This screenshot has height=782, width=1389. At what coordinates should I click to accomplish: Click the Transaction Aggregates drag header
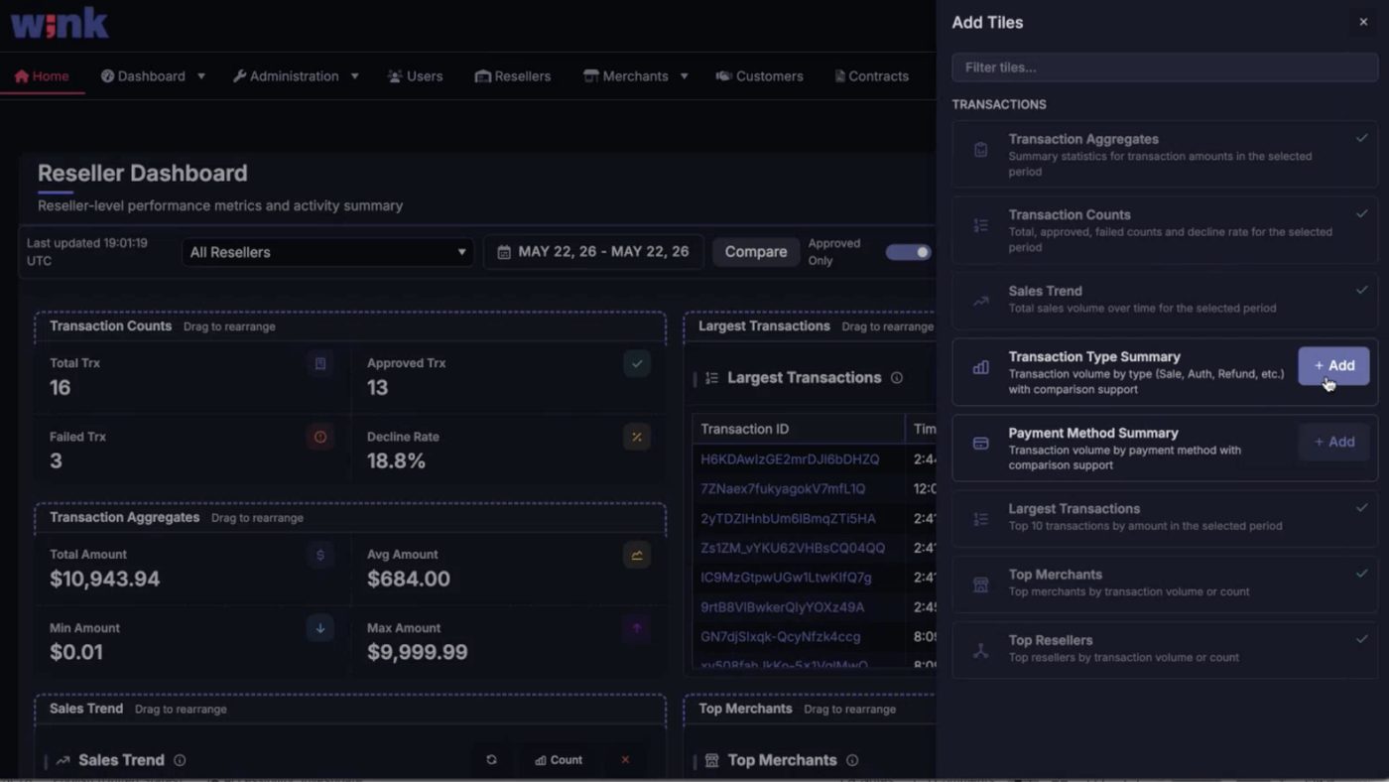349,518
